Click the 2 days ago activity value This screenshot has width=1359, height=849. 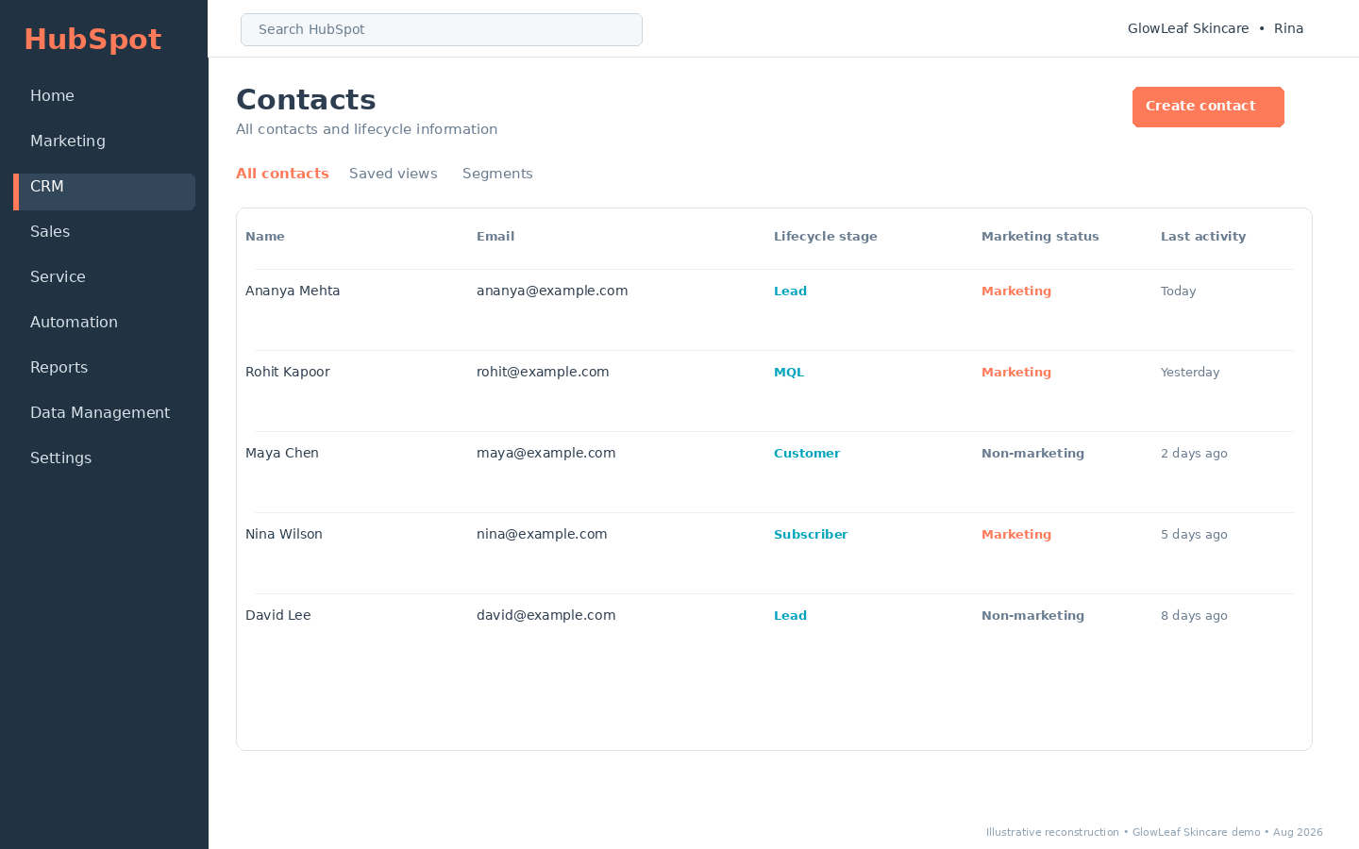point(1194,454)
